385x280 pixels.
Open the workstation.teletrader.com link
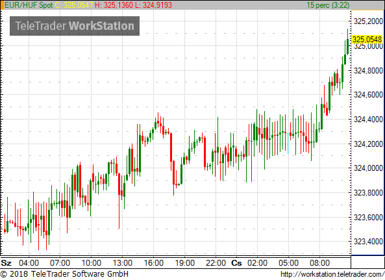(332, 274)
